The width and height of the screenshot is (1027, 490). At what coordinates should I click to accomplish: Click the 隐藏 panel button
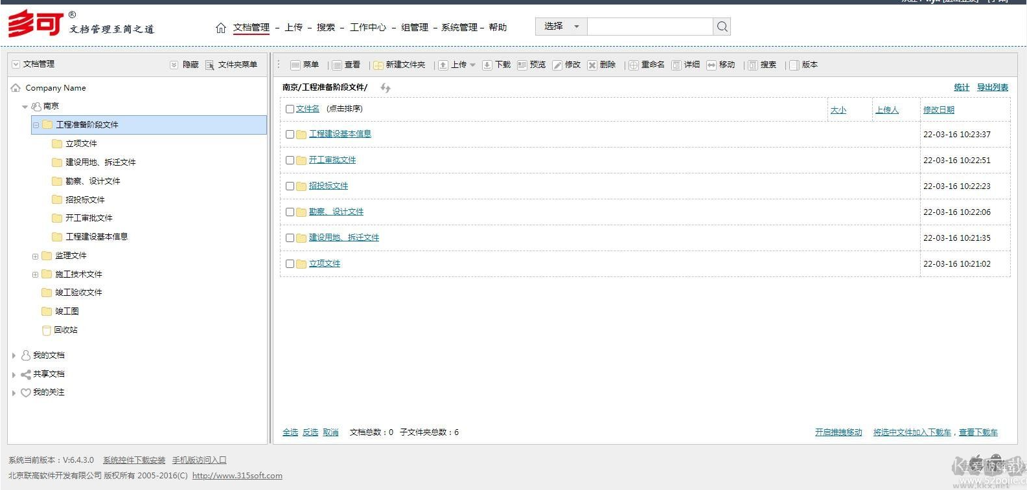(x=185, y=65)
